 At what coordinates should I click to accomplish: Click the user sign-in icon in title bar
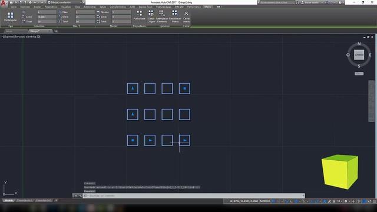tap(302, 2)
